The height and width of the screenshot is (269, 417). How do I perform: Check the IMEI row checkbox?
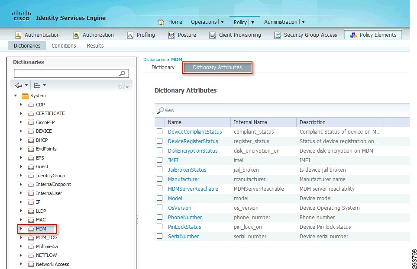[159, 160]
